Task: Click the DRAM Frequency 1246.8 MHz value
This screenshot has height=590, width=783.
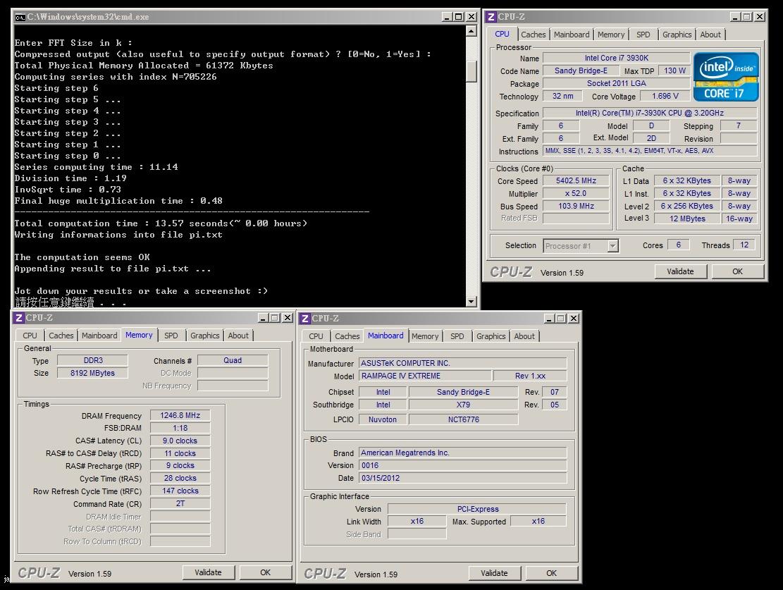Action: (180, 415)
